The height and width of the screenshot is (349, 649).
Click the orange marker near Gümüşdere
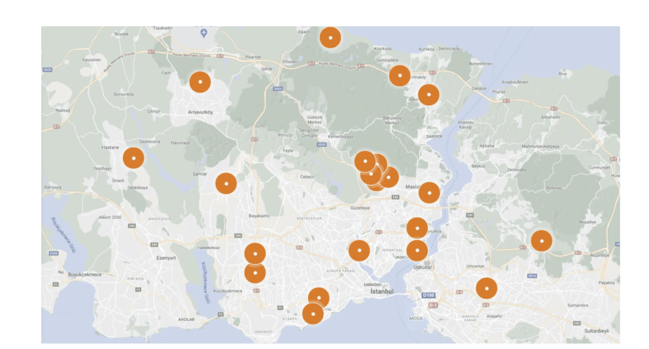click(x=399, y=76)
